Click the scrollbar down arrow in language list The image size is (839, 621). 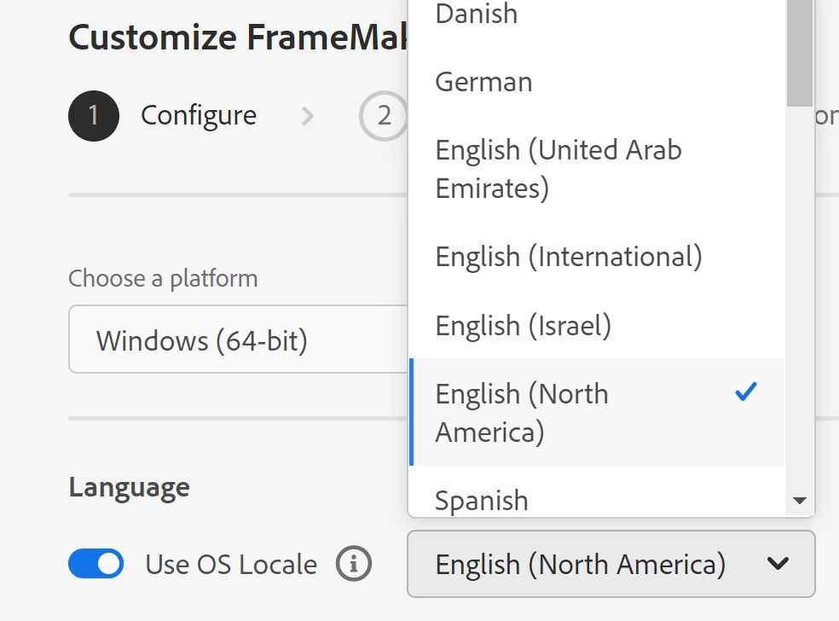tap(800, 501)
